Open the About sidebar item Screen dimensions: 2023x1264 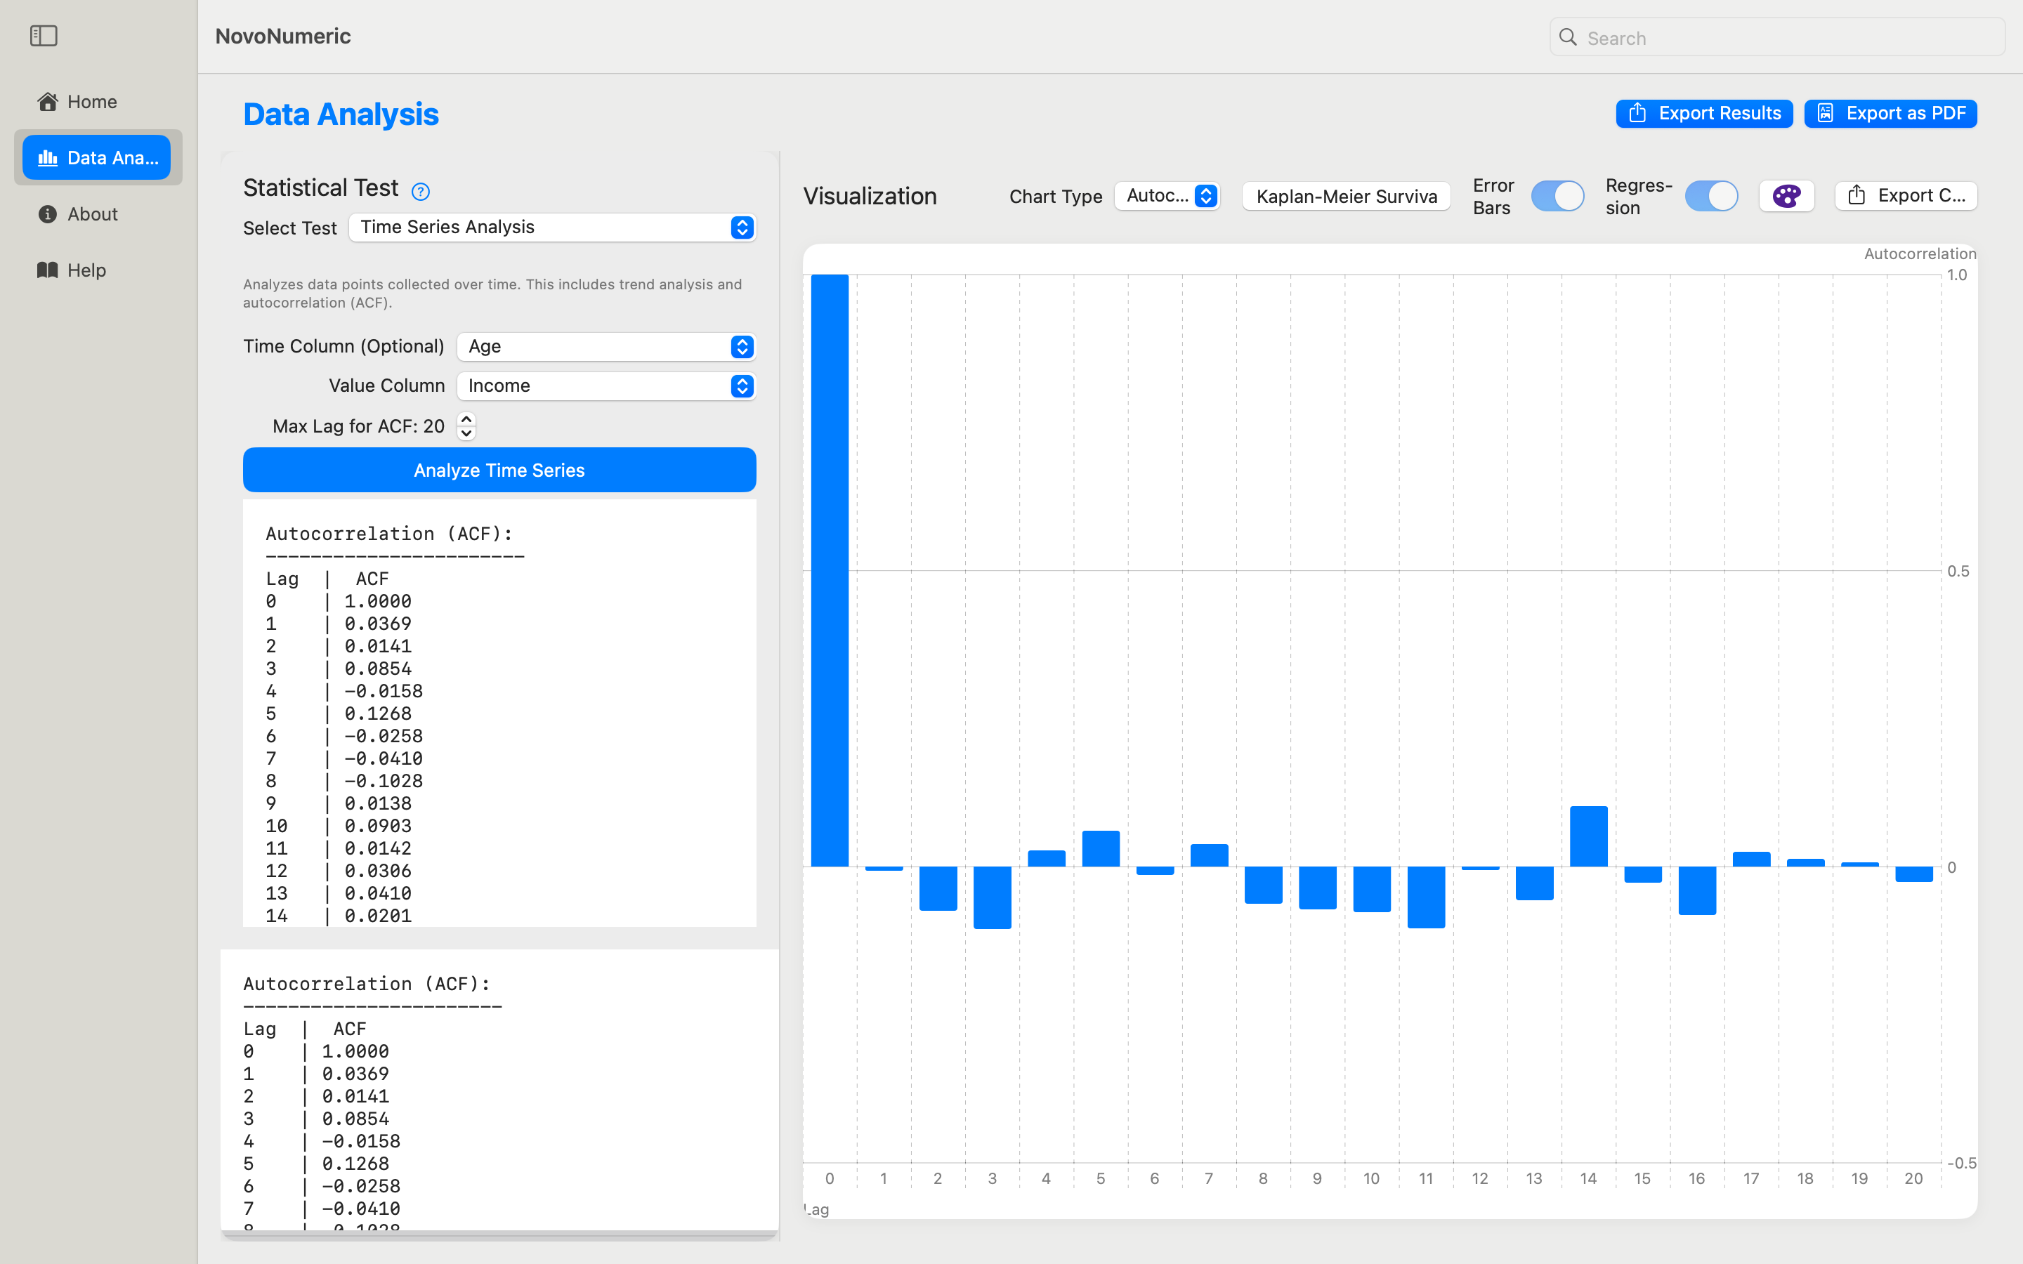pos(98,214)
